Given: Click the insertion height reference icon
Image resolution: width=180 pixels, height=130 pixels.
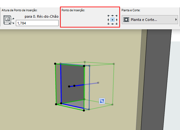Looking at the screenshot, I should (9, 20).
